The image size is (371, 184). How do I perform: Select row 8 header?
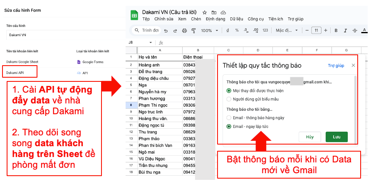pos(131,105)
